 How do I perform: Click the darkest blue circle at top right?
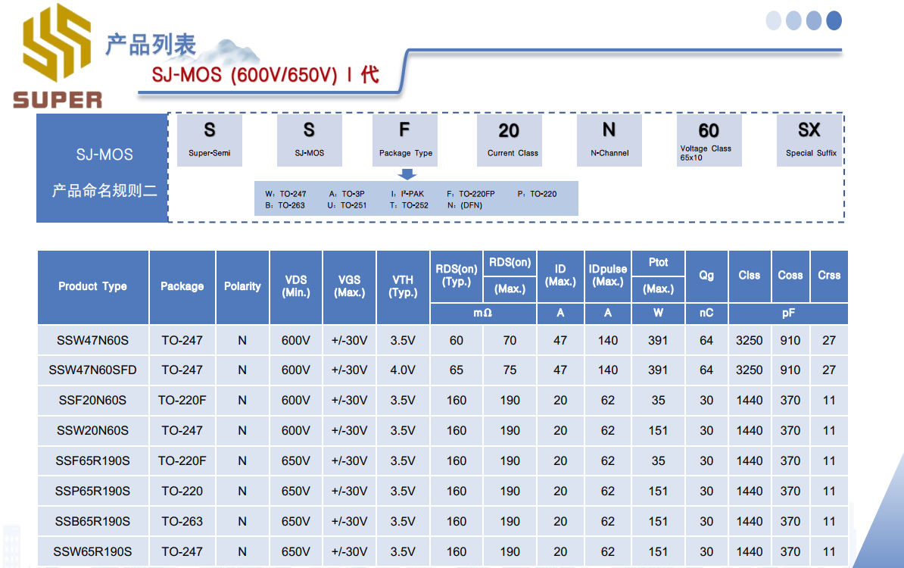pos(834,20)
